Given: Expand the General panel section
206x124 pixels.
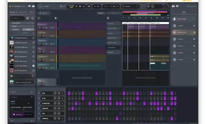Looking at the screenshot, I should point(32,92).
